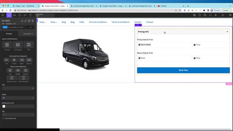Click the Pickup Time field
Screen dimensions: 233x131
(x=211, y=45)
